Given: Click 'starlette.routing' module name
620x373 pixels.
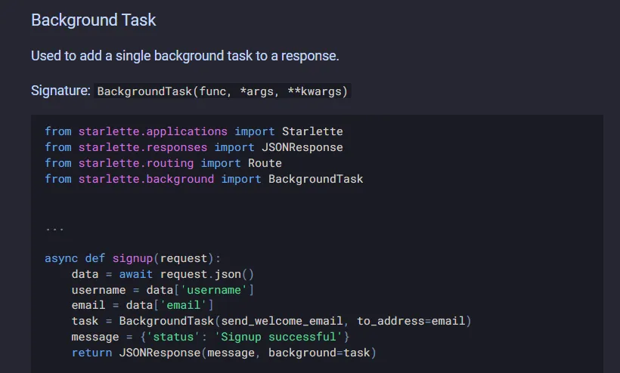Looking at the screenshot, I should (x=136, y=163).
